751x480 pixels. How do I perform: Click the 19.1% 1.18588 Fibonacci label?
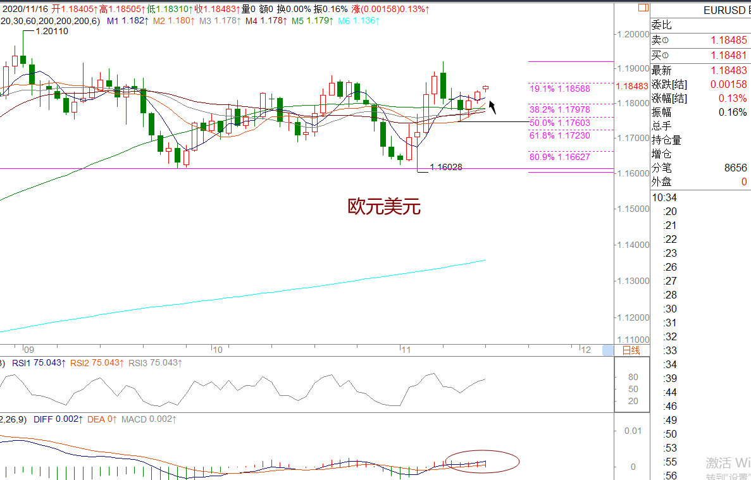tap(559, 89)
